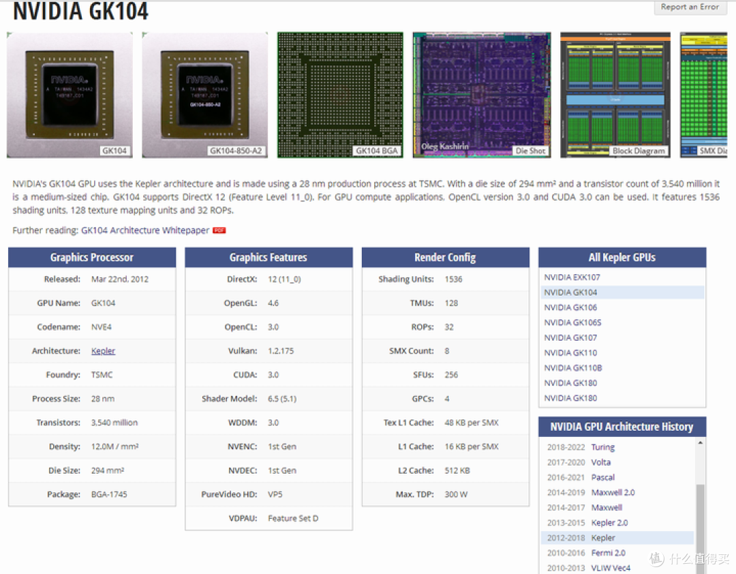736x574 pixels.
Task: Click the Max. TDP value 300 W
Action: tap(456, 495)
